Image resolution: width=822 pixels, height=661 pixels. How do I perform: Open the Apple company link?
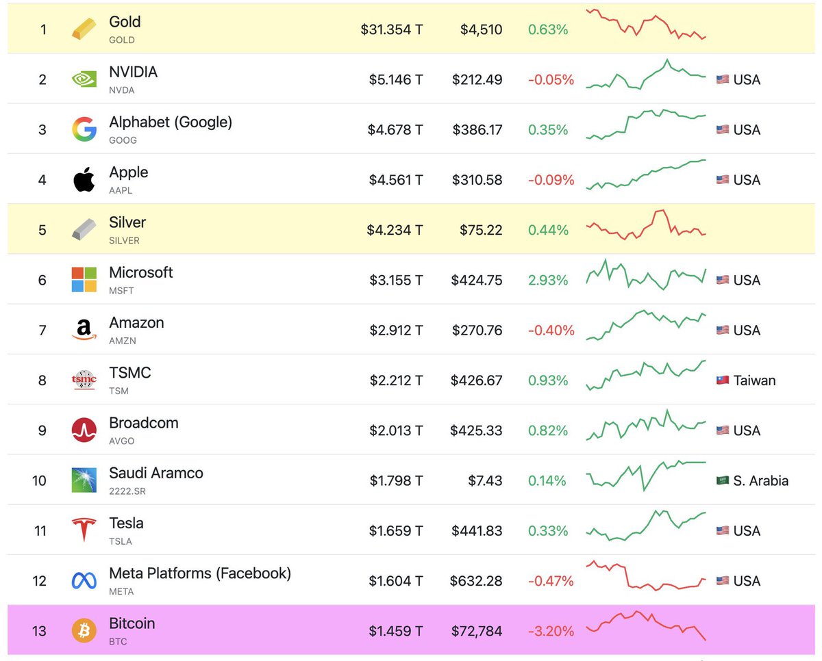pos(128,172)
